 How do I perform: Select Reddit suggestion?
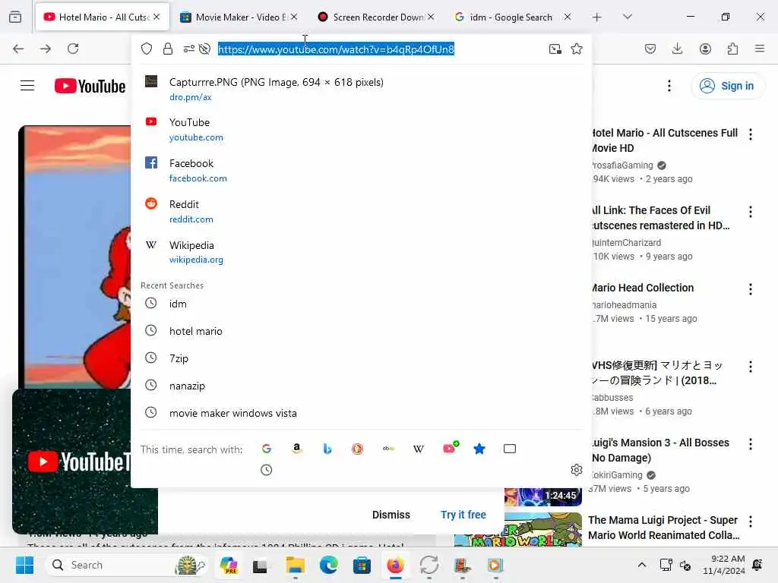coord(361,211)
